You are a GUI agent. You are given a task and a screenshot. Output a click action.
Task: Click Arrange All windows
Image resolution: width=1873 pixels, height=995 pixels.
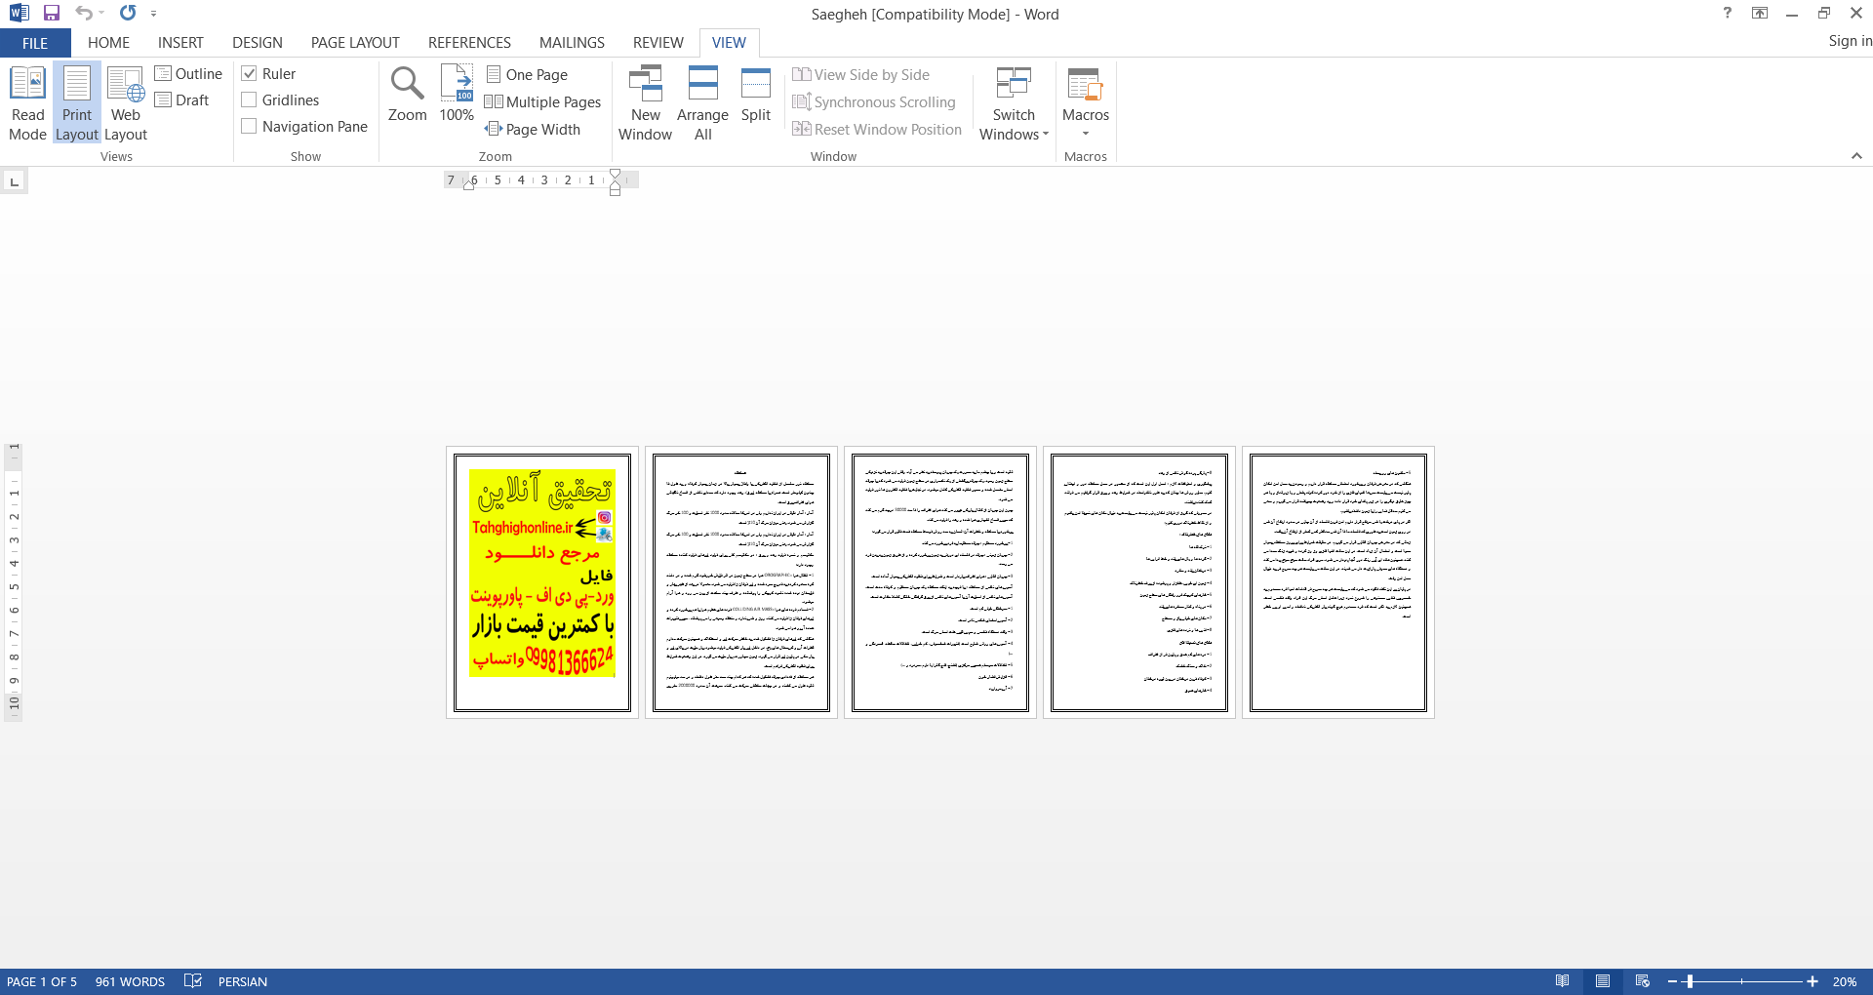coord(702,103)
